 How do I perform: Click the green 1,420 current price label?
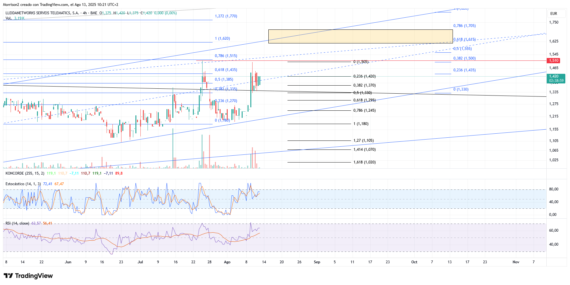pyautogui.click(x=556, y=78)
